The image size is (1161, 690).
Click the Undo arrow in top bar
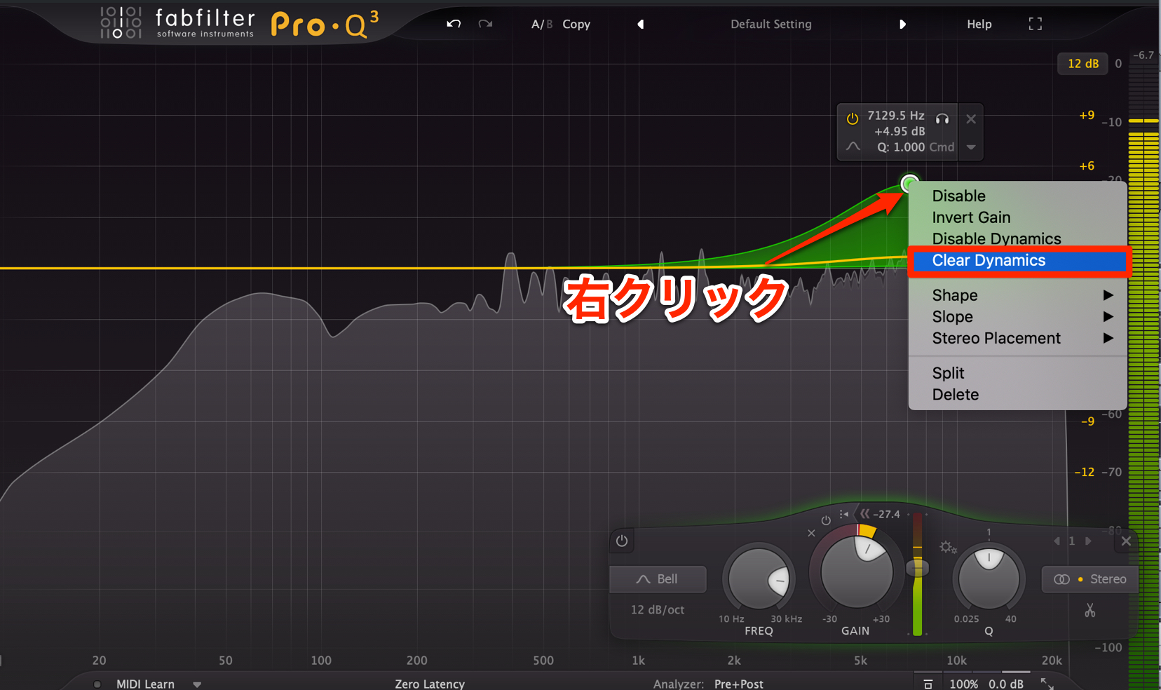pos(454,24)
